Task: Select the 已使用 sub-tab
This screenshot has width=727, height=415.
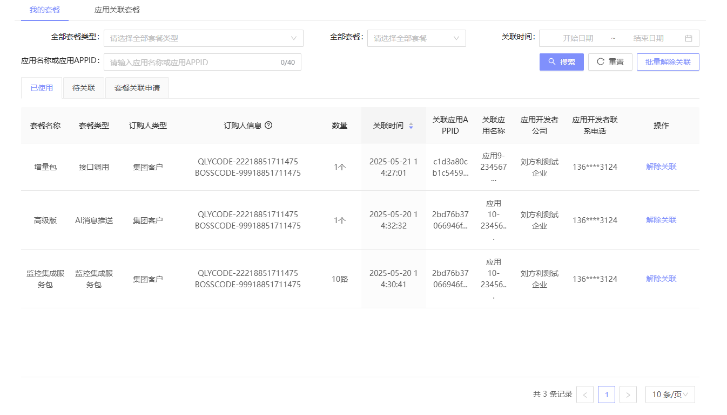Action: click(42, 88)
